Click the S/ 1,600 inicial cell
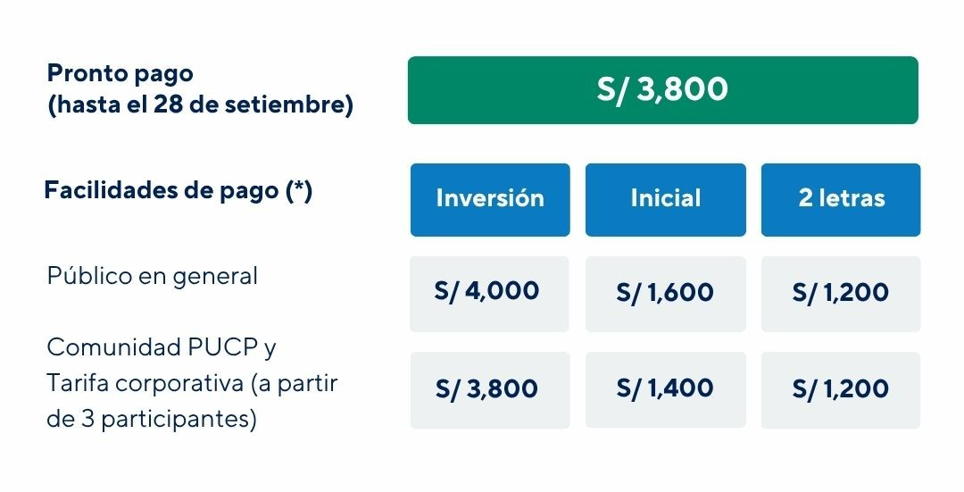Image resolution: width=964 pixels, height=492 pixels. pyautogui.click(x=666, y=294)
